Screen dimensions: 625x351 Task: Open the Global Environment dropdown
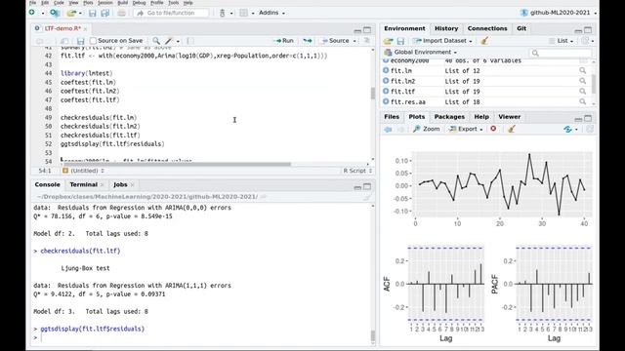(421, 52)
